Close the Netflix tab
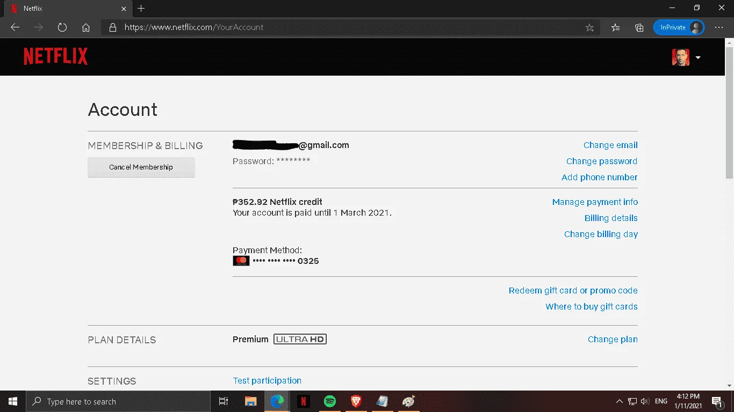This screenshot has width=734, height=412. (124, 9)
